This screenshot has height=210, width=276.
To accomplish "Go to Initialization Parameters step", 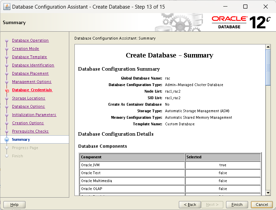I will tap(34, 115).
